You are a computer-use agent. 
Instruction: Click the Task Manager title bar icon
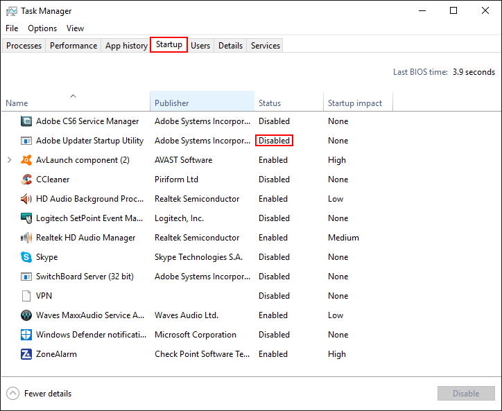click(x=12, y=11)
